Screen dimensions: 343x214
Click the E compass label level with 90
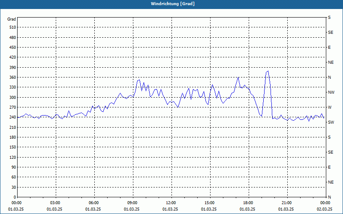(x=329, y=167)
